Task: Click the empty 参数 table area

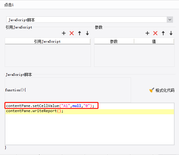Action: [x=134, y=56]
